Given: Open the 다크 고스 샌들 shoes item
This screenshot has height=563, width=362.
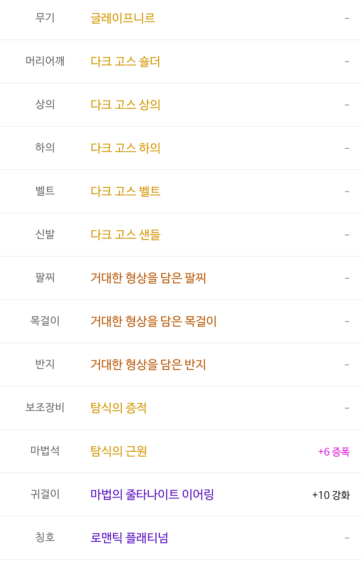Looking at the screenshot, I should tap(125, 235).
